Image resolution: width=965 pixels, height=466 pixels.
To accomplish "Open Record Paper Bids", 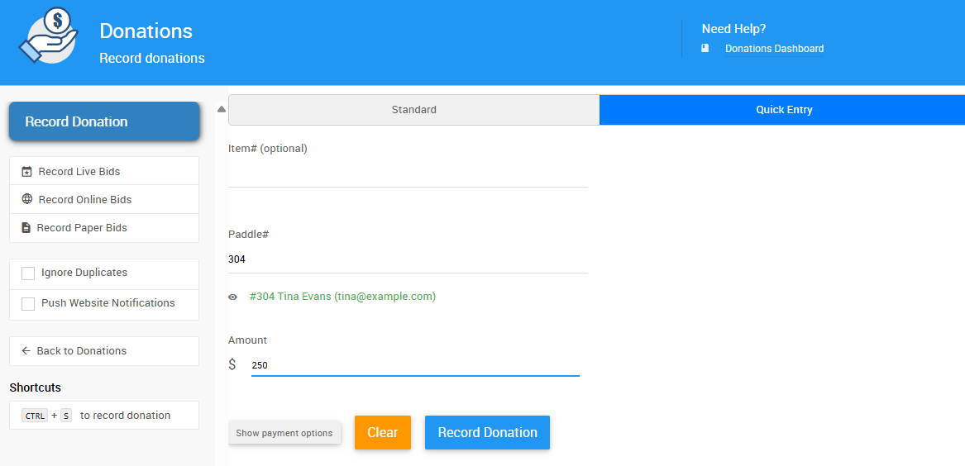I will 104,227.
